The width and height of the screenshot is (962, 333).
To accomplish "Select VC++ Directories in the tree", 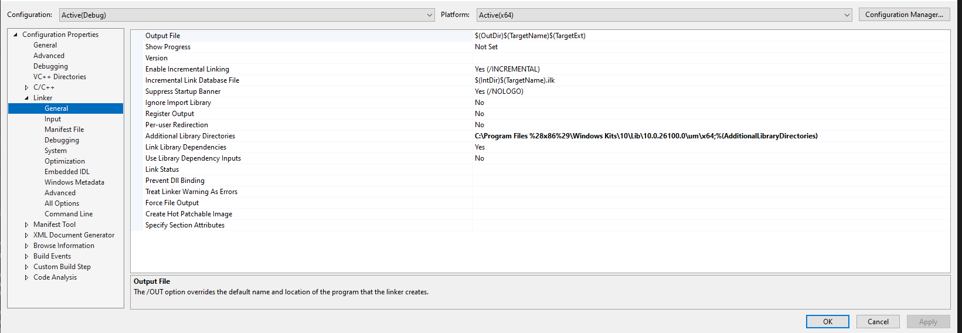I will [x=59, y=77].
